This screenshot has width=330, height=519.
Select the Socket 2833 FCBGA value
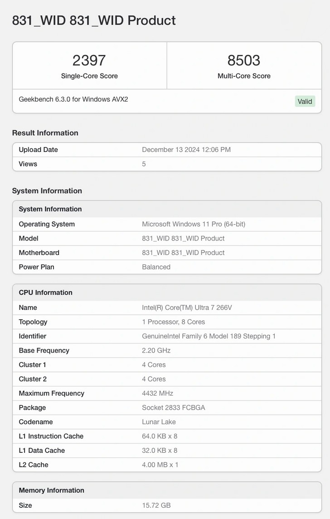pyautogui.click(x=174, y=407)
